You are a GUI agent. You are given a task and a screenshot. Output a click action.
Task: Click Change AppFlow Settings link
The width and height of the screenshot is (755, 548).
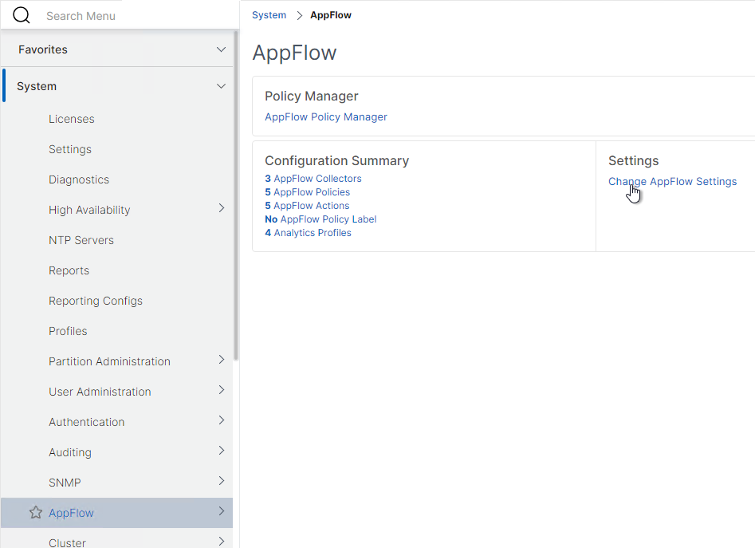point(672,182)
